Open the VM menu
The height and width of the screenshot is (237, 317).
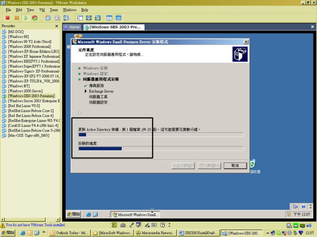[42, 9]
